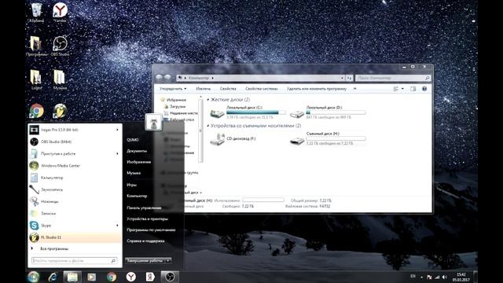Click the user account picture in Start menu

pos(154,123)
